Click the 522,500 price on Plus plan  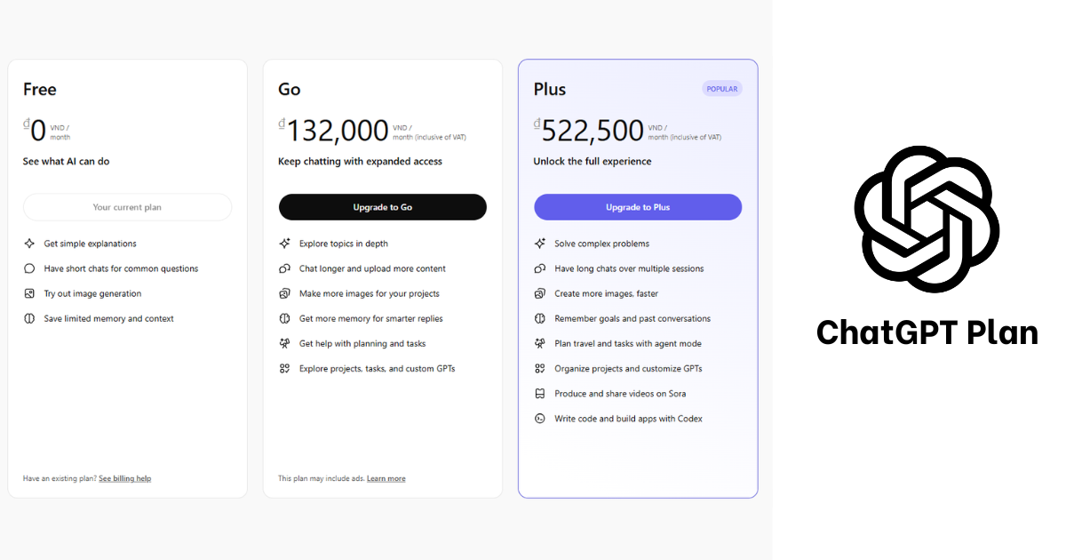pyautogui.click(x=593, y=131)
